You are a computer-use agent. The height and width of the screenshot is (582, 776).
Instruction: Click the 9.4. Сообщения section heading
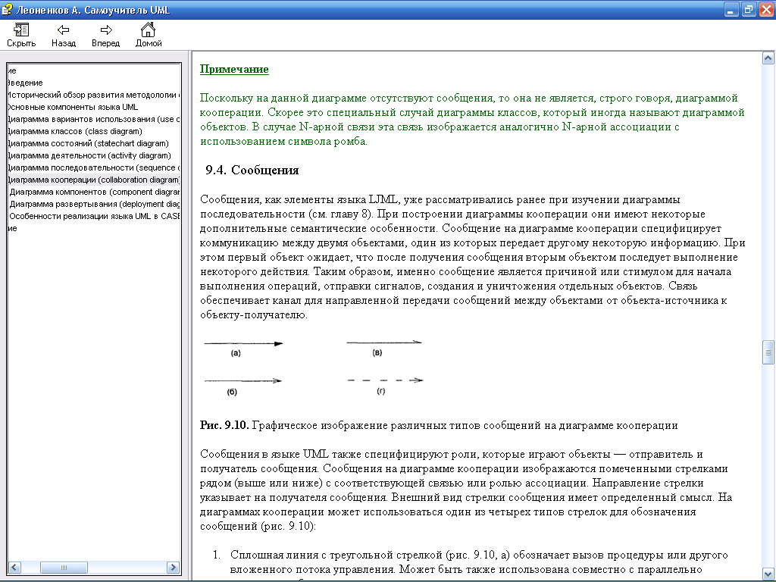252,171
